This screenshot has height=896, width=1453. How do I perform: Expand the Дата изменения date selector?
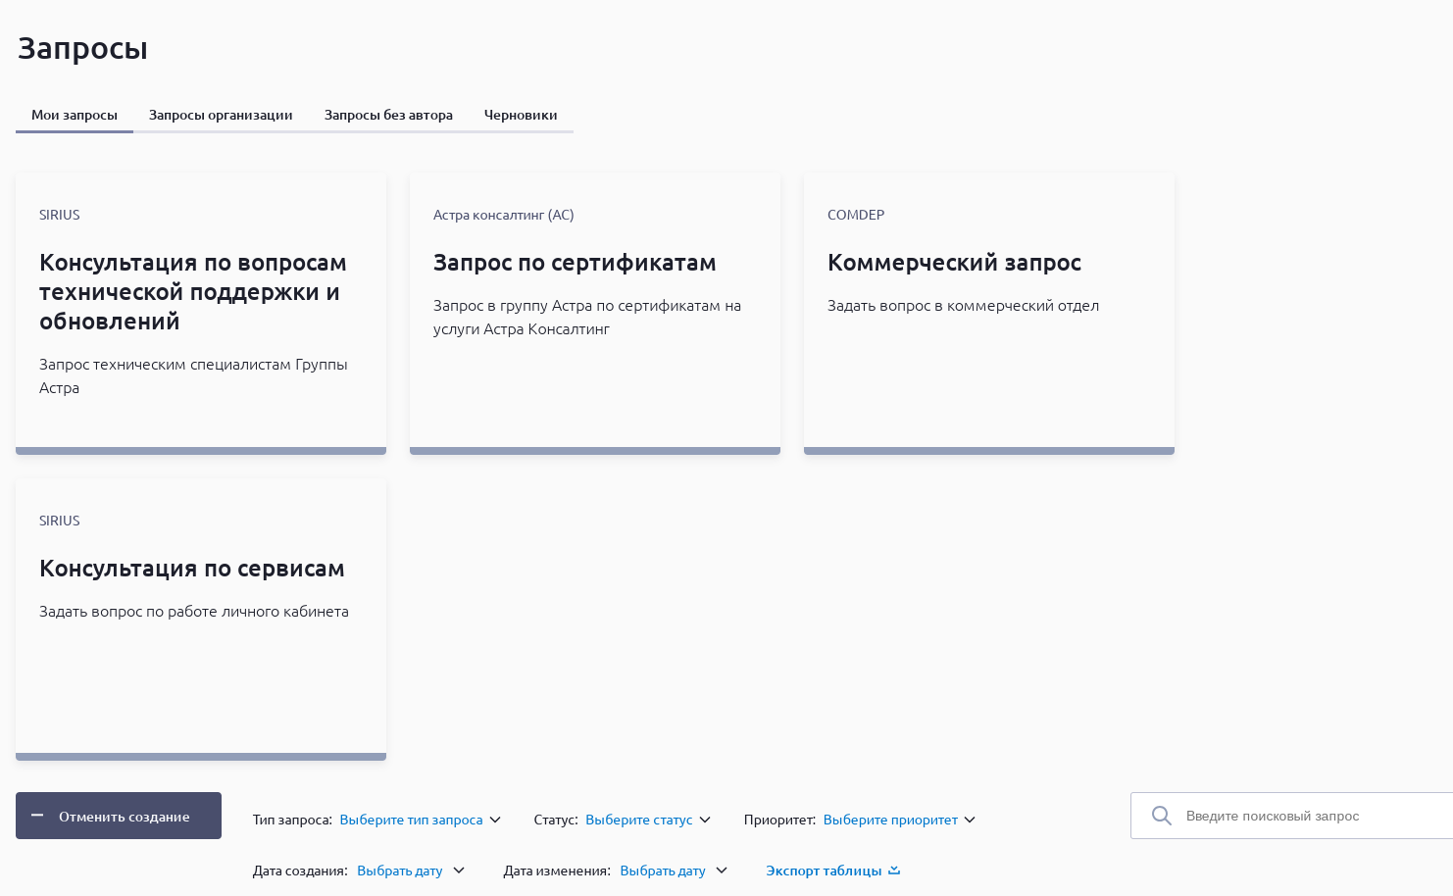(673, 871)
